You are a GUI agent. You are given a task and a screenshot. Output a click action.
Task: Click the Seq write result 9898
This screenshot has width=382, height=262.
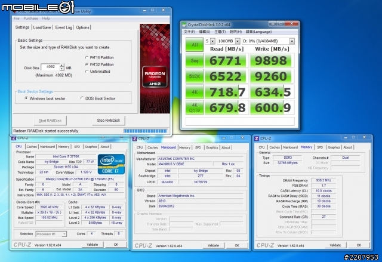(x=272, y=60)
